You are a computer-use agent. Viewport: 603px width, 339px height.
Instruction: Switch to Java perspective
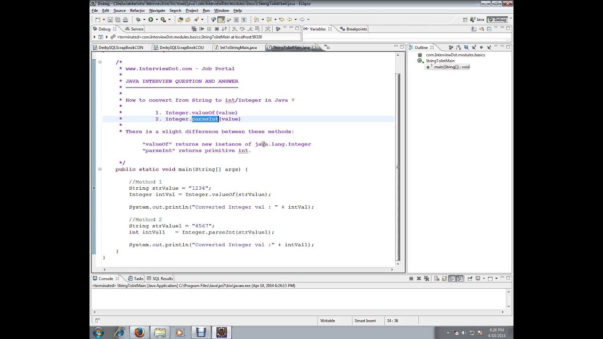[478, 19]
